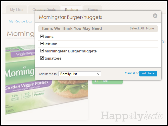Click the Add Items button
This screenshot has height=126, width=168.
[148, 74]
